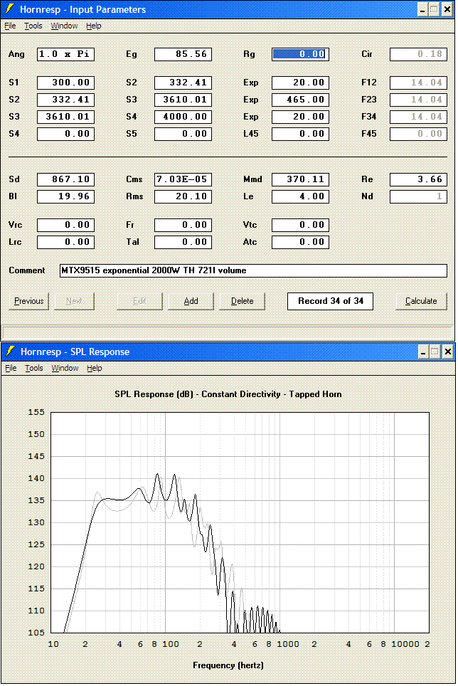458x686 pixels.
Task: Click the Record 34 of 34 indicator
Action: [x=331, y=301]
